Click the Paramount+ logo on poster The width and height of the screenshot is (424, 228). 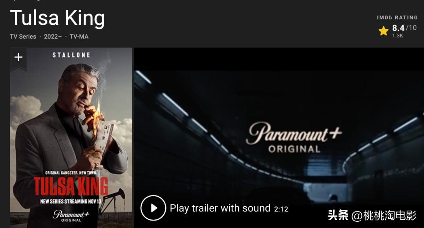[71, 216]
